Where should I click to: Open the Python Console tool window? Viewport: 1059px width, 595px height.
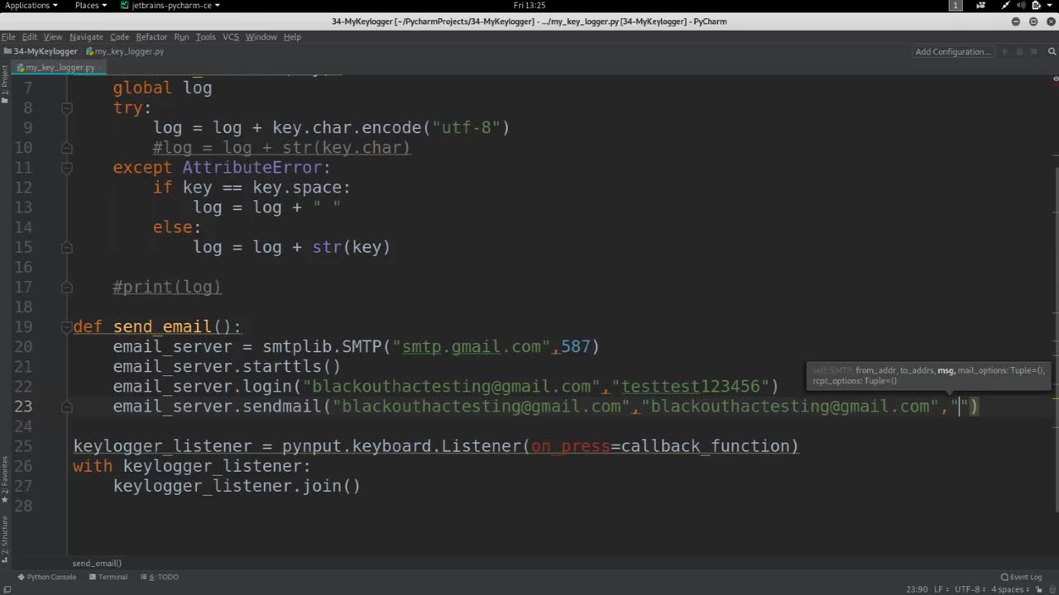46,577
